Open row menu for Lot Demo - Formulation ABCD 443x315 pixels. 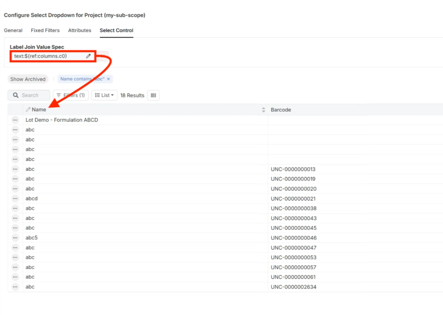coord(15,120)
